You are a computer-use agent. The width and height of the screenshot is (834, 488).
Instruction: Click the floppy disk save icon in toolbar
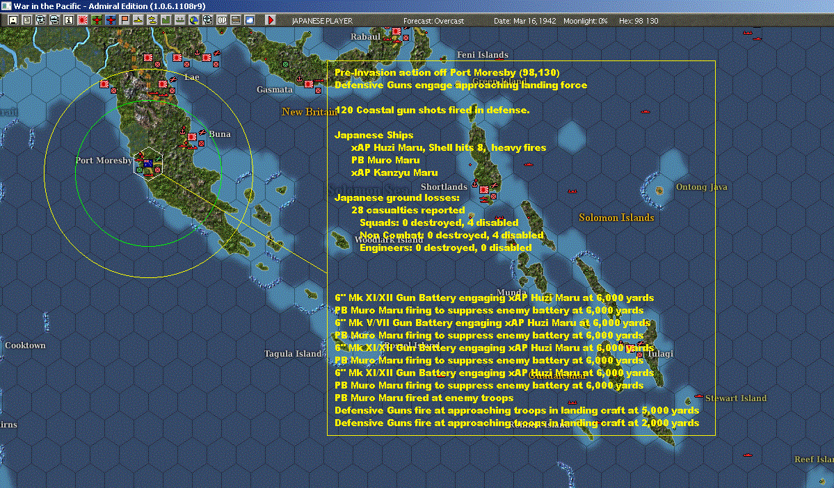click(13, 20)
